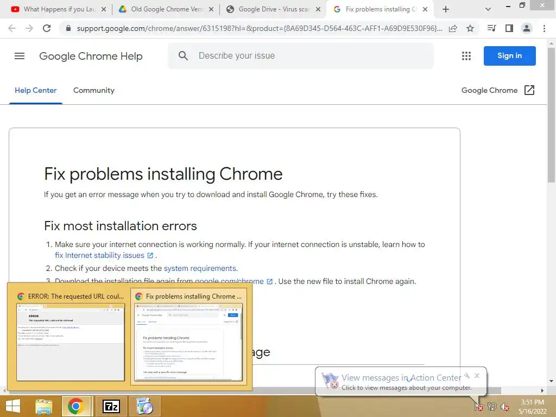Select the Community tab
556x417 pixels.
pos(94,91)
